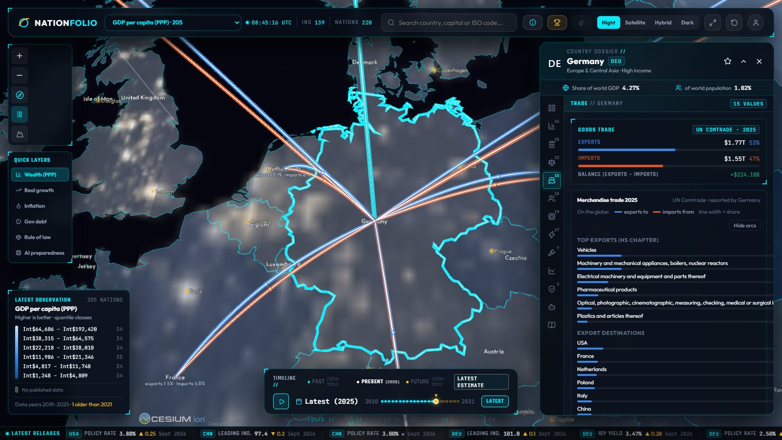The image size is (782, 440).
Task: Click the LATEST ESTIMATE badge
Action: point(481,382)
